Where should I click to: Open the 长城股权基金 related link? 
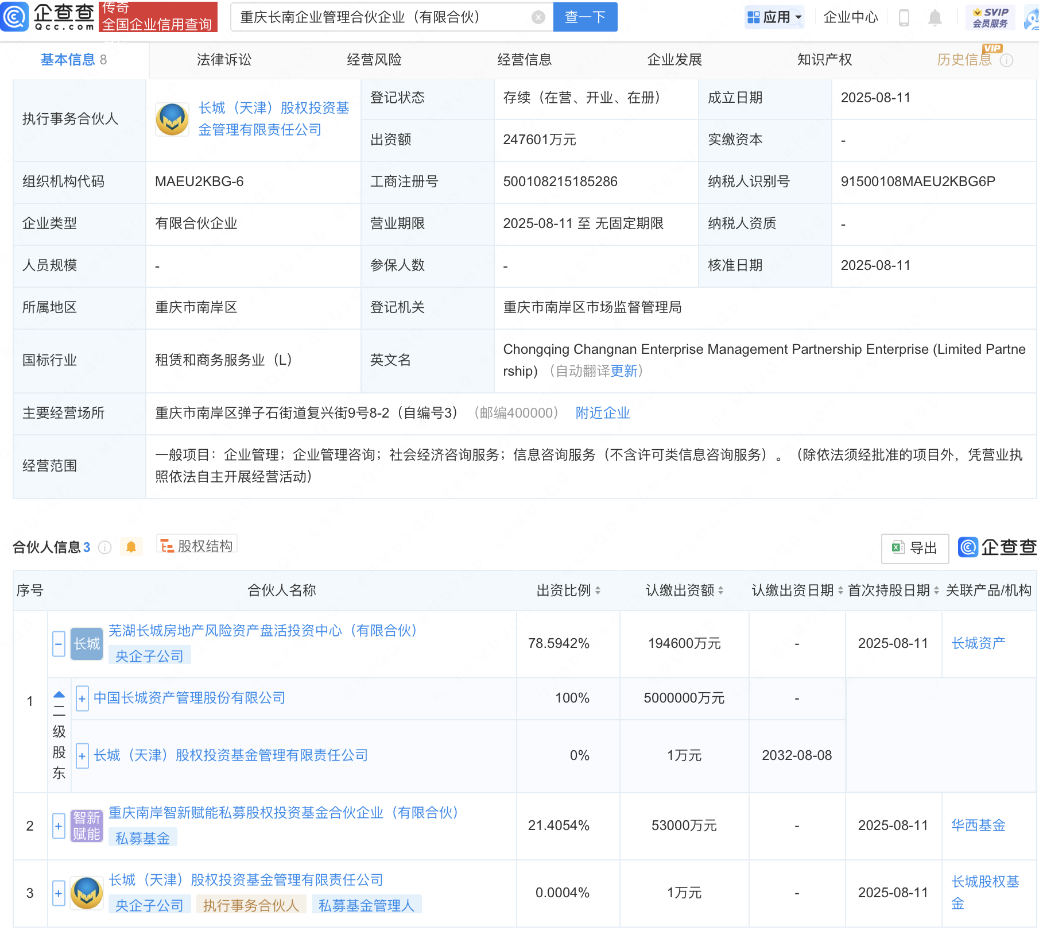[985, 893]
